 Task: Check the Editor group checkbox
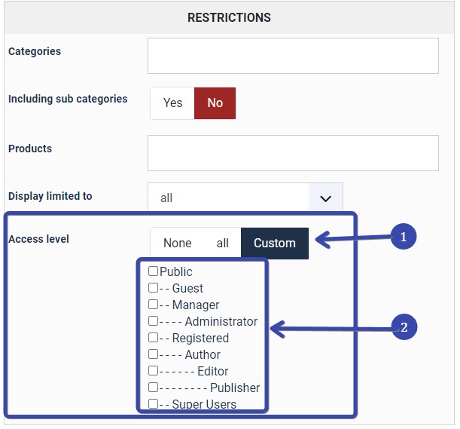[x=154, y=371]
